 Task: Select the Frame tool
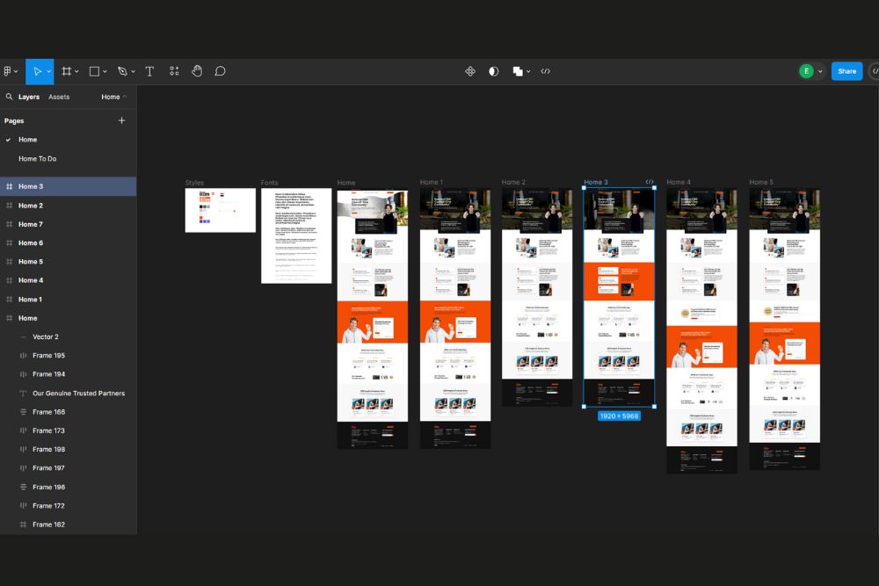pos(66,71)
